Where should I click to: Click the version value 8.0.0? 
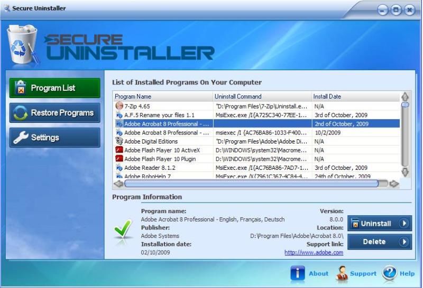click(336, 219)
